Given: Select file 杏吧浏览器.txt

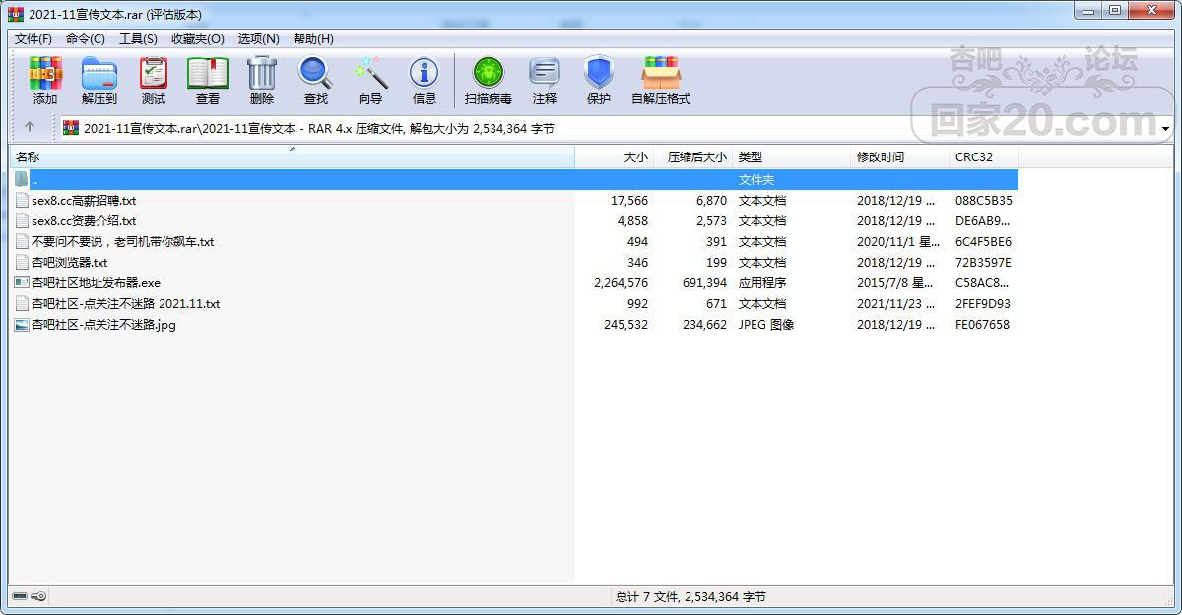Looking at the screenshot, I should coord(69,262).
